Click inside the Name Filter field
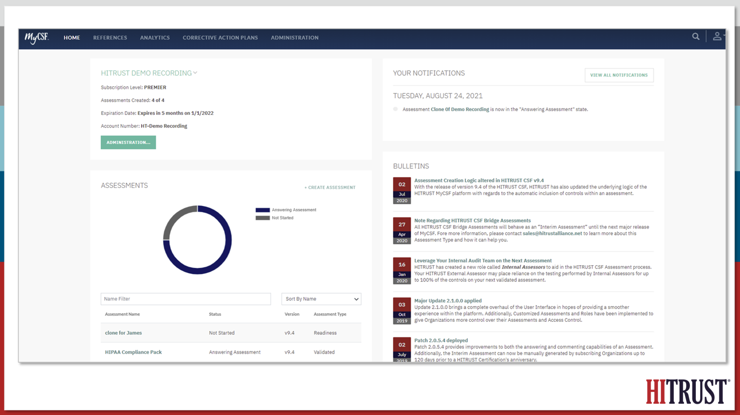 pos(185,299)
